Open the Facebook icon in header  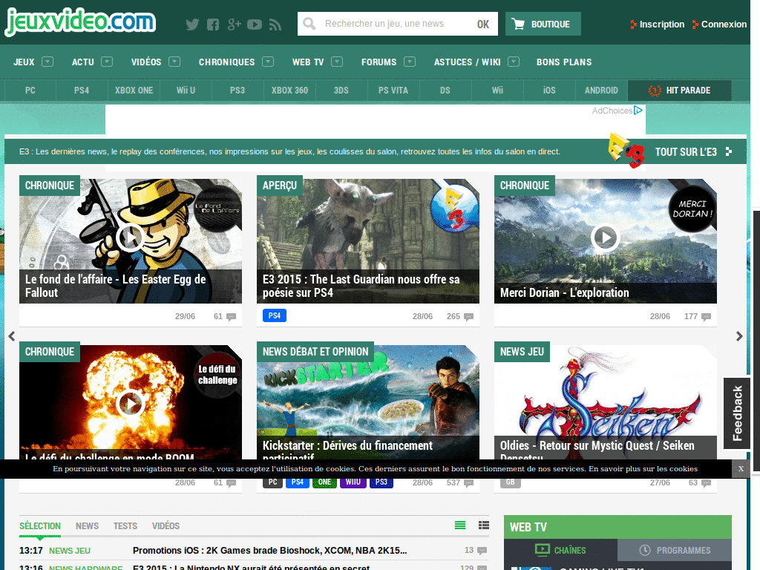pyautogui.click(x=213, y=24)
